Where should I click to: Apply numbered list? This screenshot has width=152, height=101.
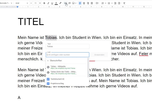click(x=103, y=3)
